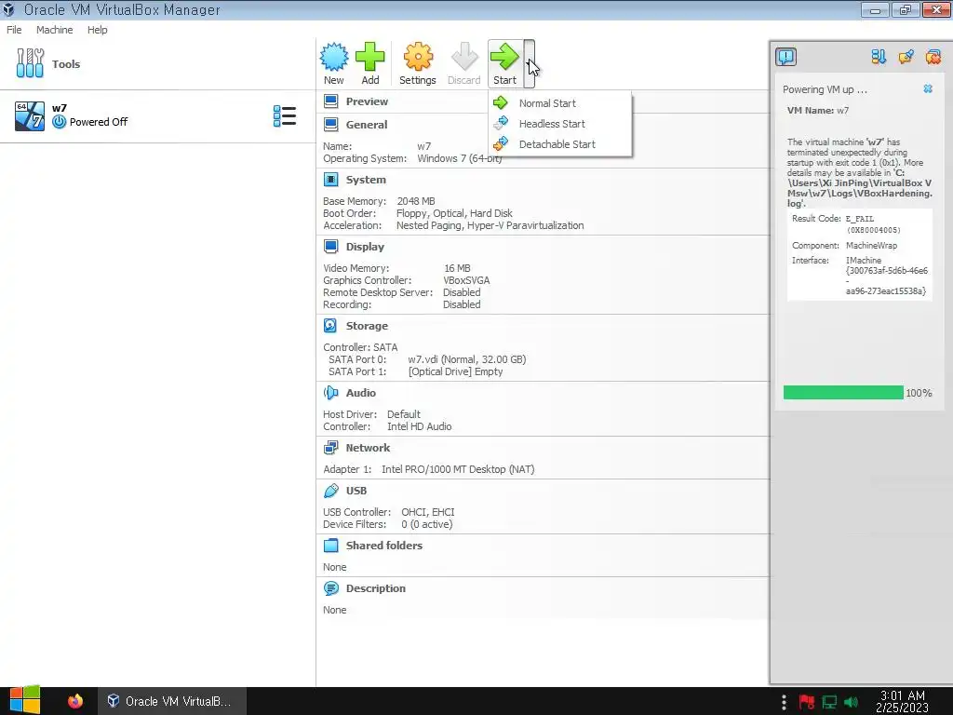Click the Adapter 1 Intel PRO/1000 text
953x715 pixels.
pyautogui.click(x=458, y=469)
